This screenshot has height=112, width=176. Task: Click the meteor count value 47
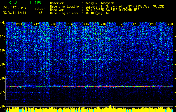tap(41, 13)
